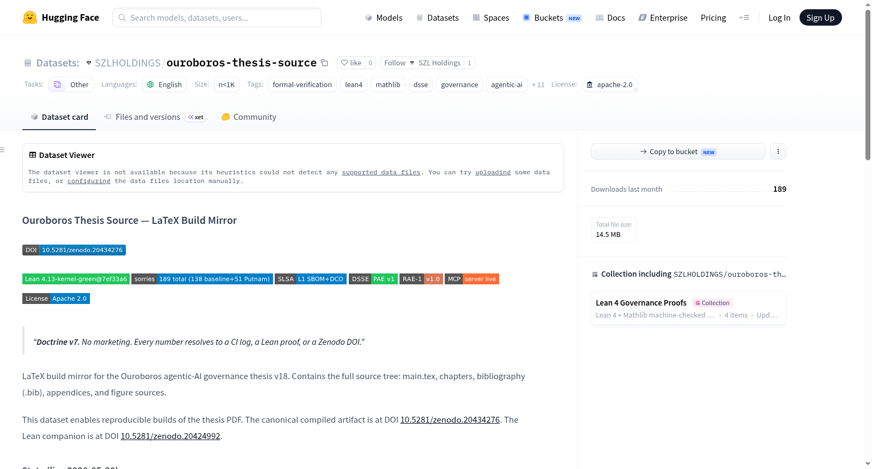Switch to Files and versions tab
This screenshot has width=872, height=469.
(155, 117)
